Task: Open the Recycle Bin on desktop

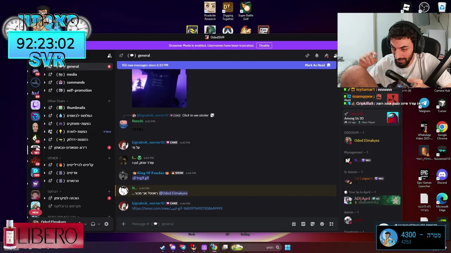Action: pyautogui.click(x=442, y=7)
